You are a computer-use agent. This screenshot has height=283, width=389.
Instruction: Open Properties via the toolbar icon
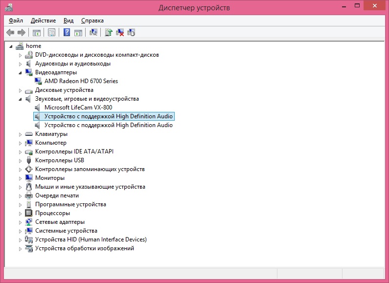pyautogui.click(x=51, y=32)
